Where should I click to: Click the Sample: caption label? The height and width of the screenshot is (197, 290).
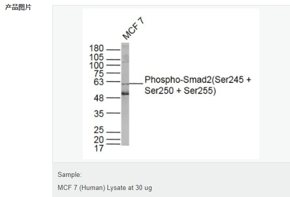tap(70, 174)
